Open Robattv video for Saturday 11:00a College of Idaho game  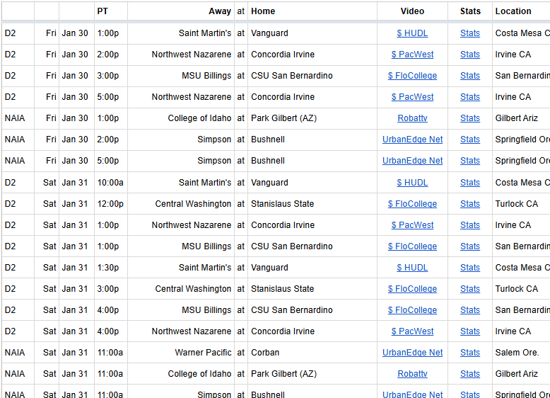(x=412, y=374)
